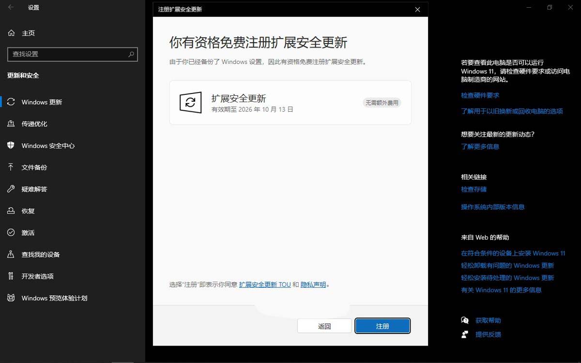Click the 恢复 recovery icon

pos(11,211)
